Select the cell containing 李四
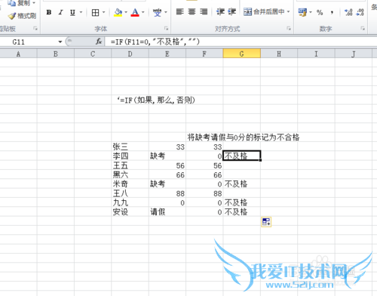This screenshot has width=377, height=296. [x=130, y=156]
